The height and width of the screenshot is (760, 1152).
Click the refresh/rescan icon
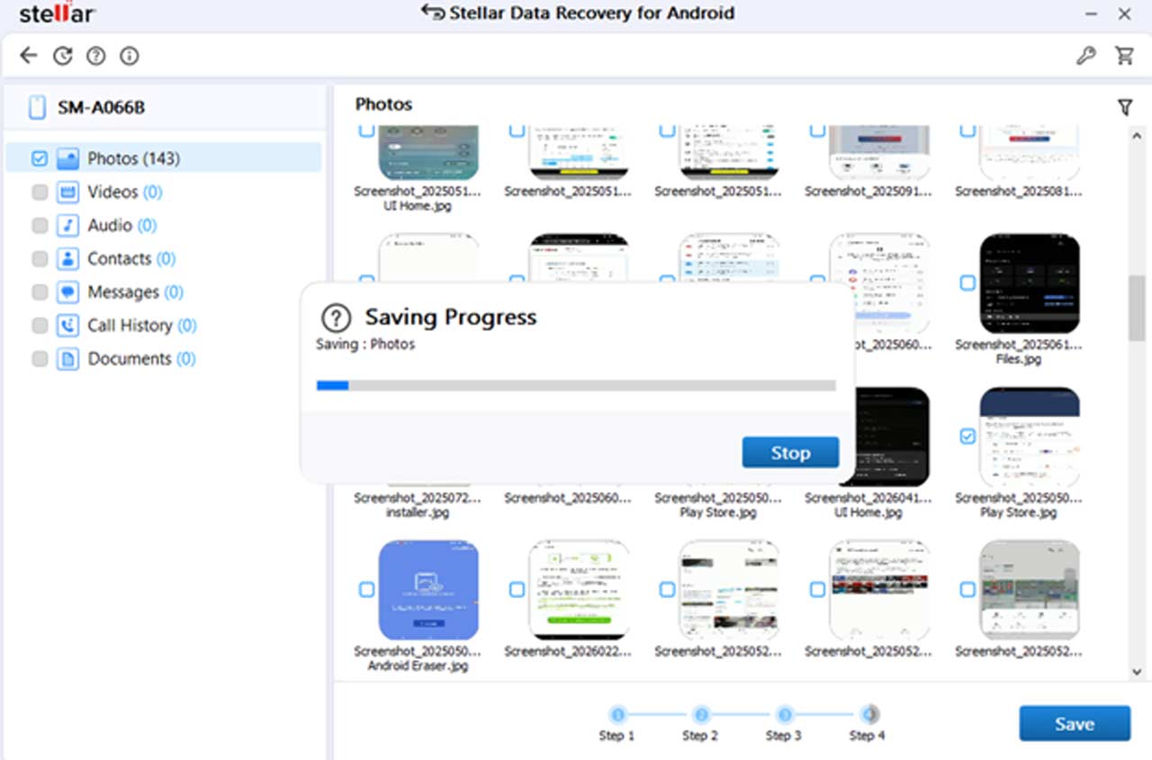(62, 56)
